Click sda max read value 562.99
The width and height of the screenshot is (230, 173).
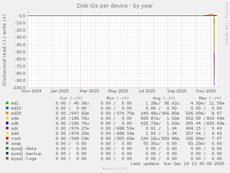pos(193,118)
